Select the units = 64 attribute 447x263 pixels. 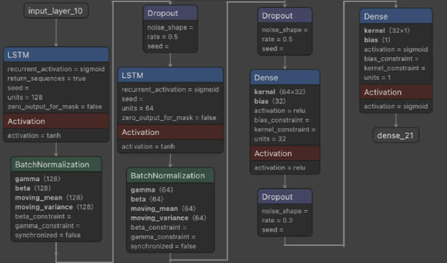138,108
